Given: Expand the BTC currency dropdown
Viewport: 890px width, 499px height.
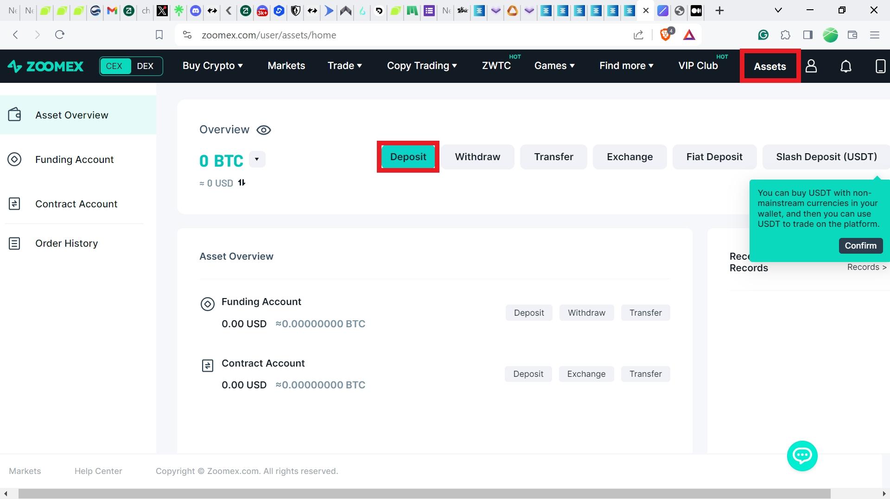Looking at the screenshot, I should click(x=257, y=160).
